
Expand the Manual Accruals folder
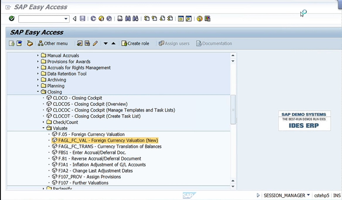pyautogui.click(x=38, y=56)
